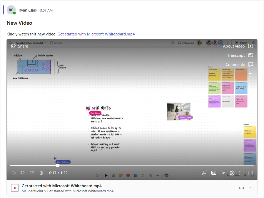Open more options on the file card
The image size is (264, 198).
click(251, 188)
